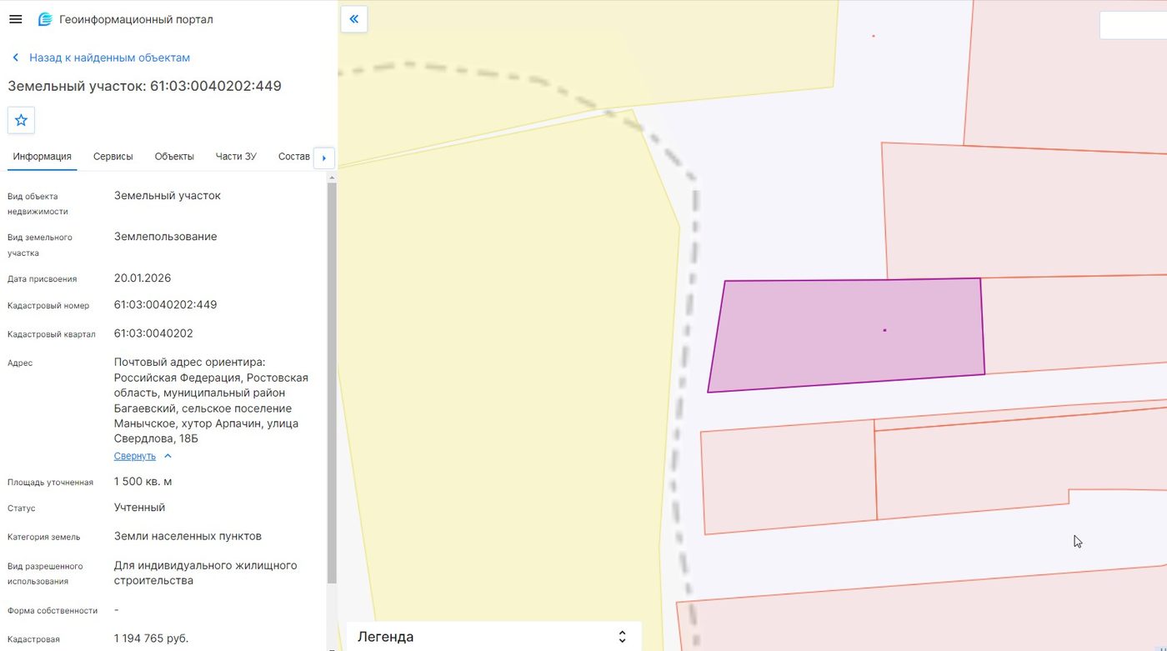Go back via Назад к найденным объектам

(109, 58)
